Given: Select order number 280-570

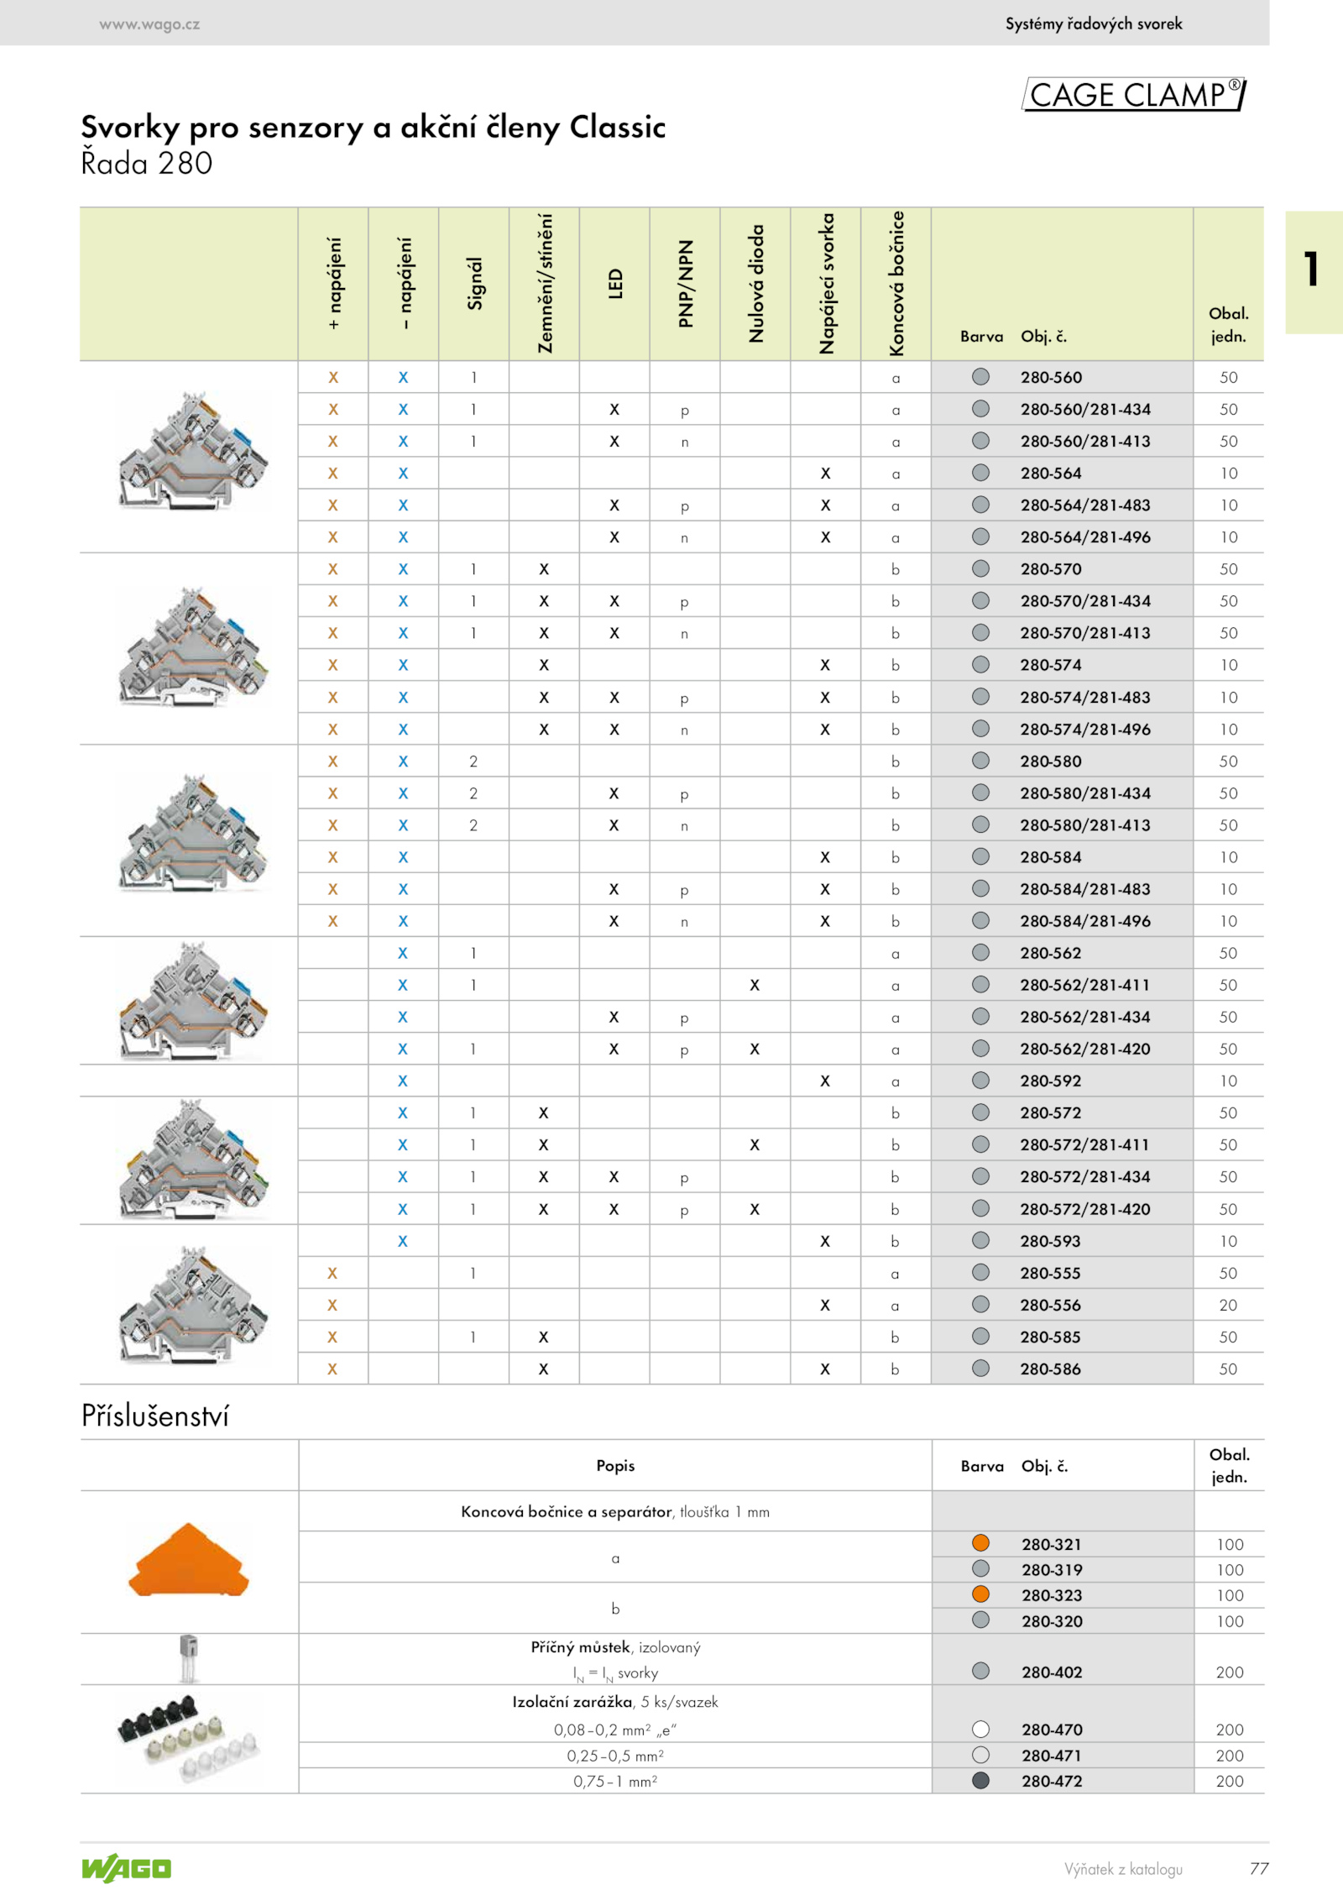Looking at the screenshot, I should [1051, 569].
